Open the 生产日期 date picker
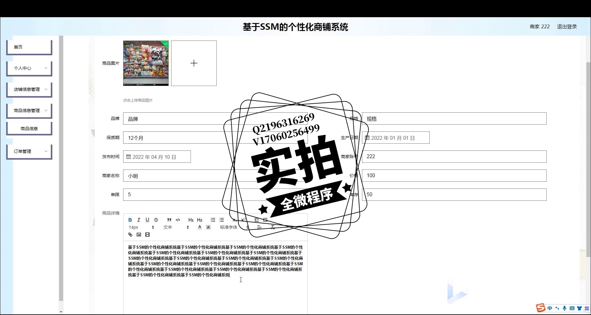The height and width of the screenshot is (315, 591). tap(396, 138)
